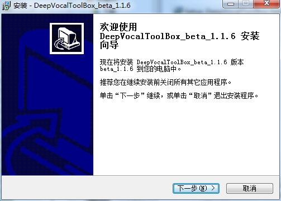Click heading text DeepVocalToolBox_beta_1.1.6 安装
The image size is (281, 201).
[179, 36]
